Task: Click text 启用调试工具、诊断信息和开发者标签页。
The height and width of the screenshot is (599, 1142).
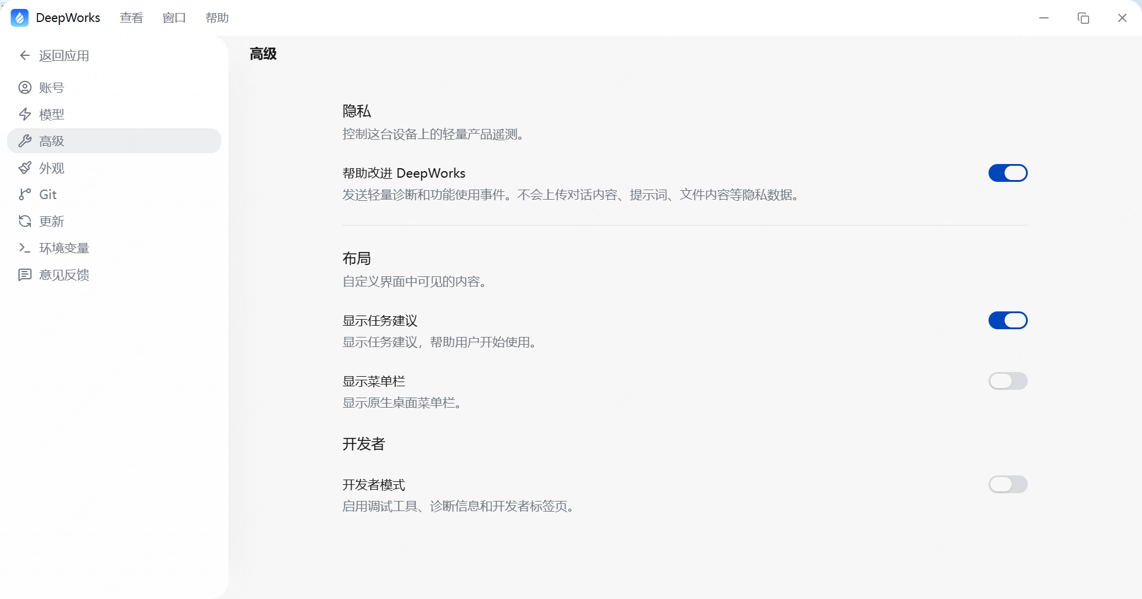Action: tap(458, 506)
